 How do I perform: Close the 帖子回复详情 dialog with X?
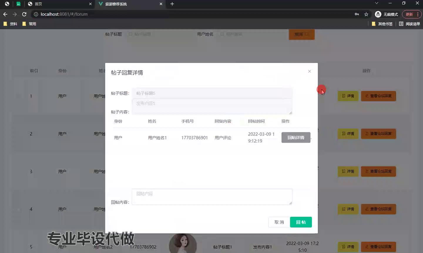(309, 71)
